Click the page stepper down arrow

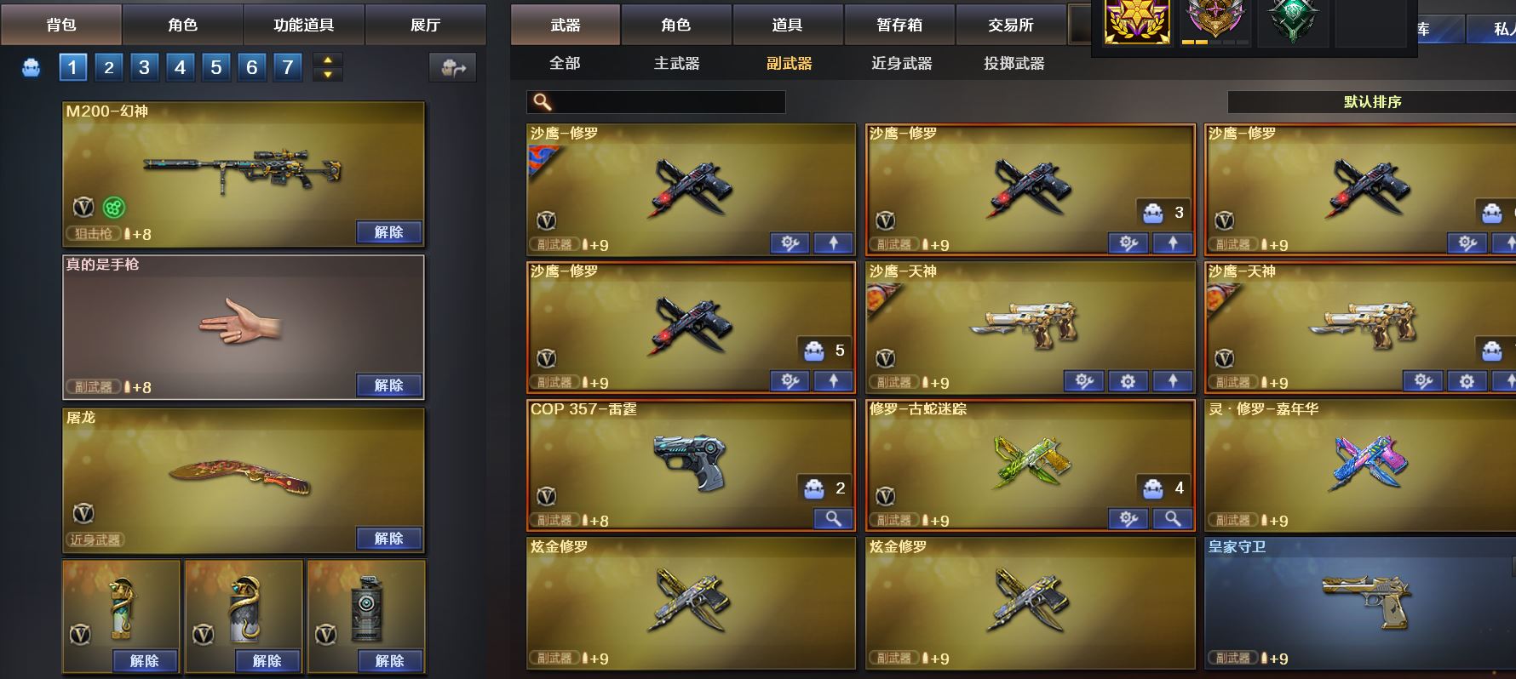tap(328, 75)
